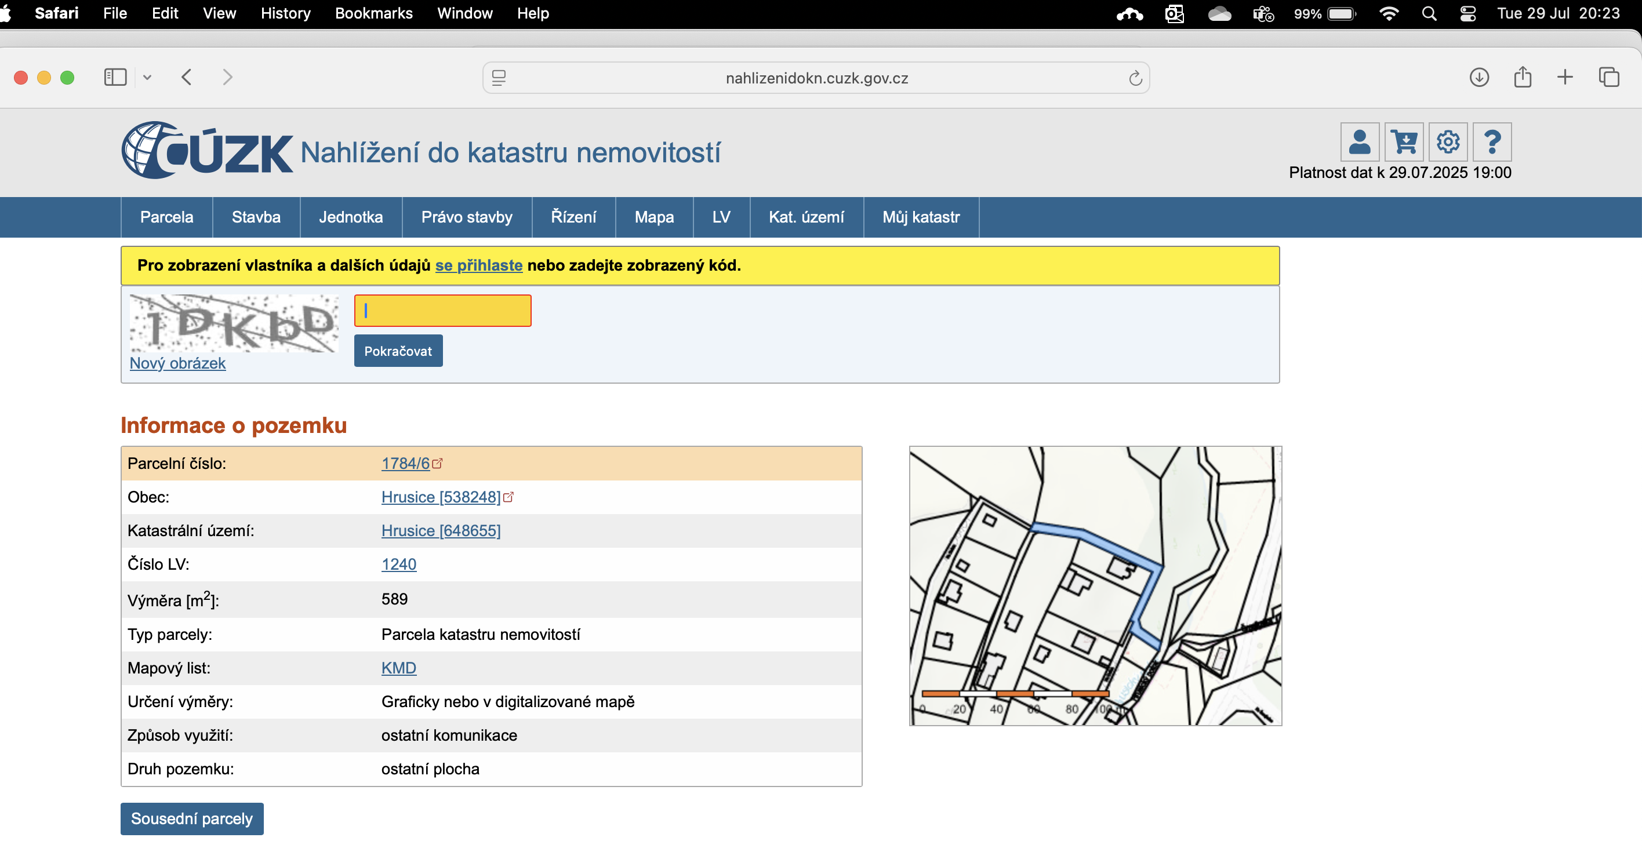Click the Sousední parcely button

[x=192, y=818]
